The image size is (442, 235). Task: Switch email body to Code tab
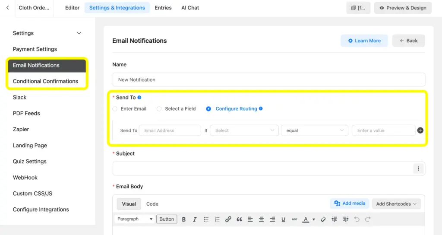152,204
